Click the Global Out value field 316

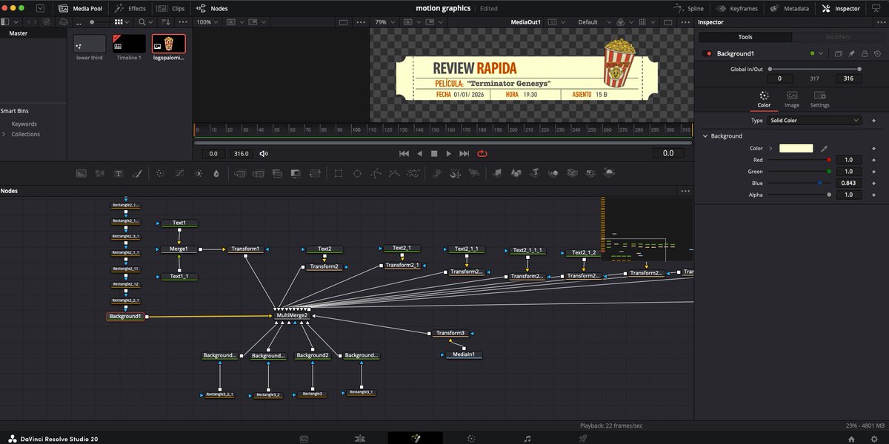point(848,78)
